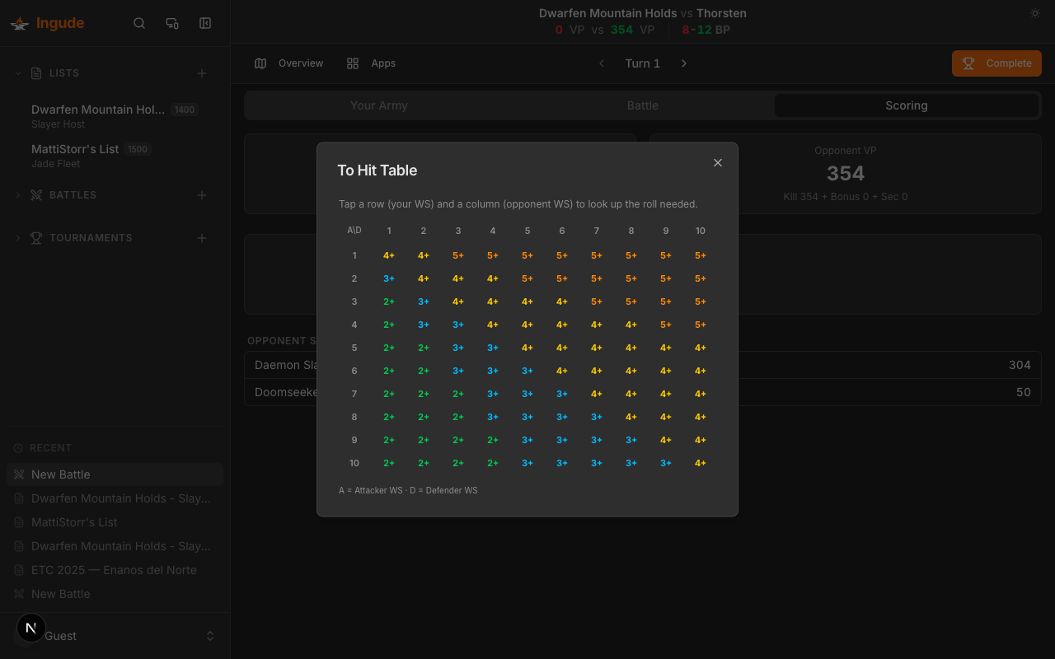Select the Battle tab segment
This screenshot has height=659, width=1055.
click(643, 105)
